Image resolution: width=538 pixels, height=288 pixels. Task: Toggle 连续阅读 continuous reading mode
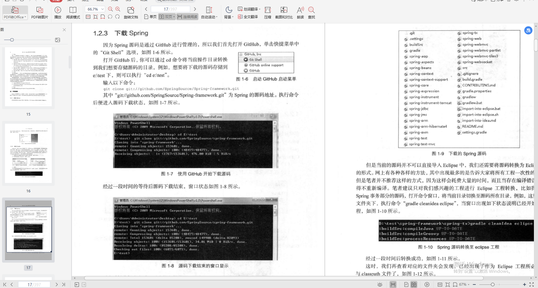coord(187,17)
